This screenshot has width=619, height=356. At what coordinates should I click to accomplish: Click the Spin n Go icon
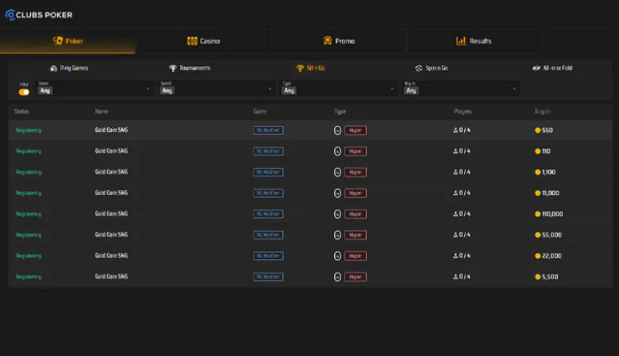click(x=418, y=68)
